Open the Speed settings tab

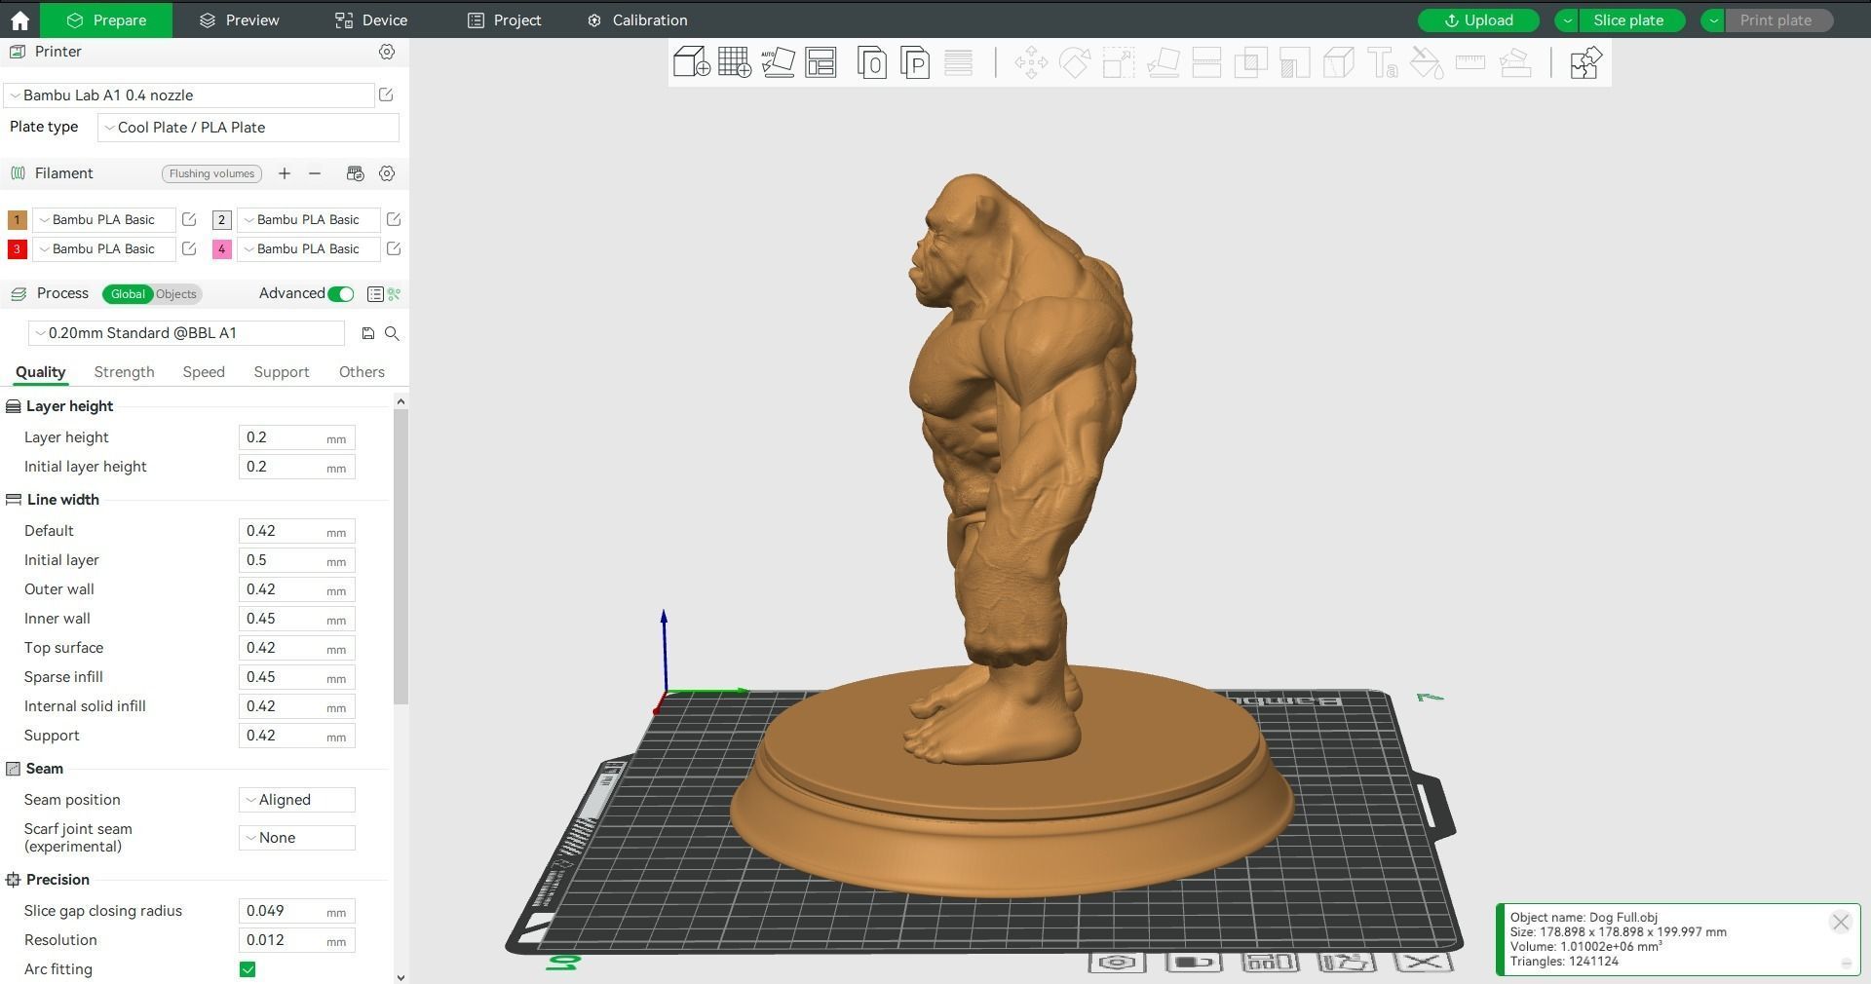[204, 372]
